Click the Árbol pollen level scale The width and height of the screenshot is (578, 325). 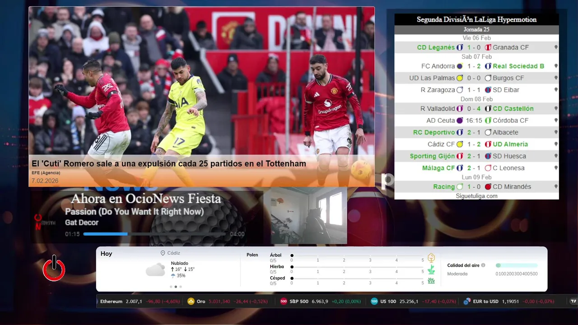(358, 256)
